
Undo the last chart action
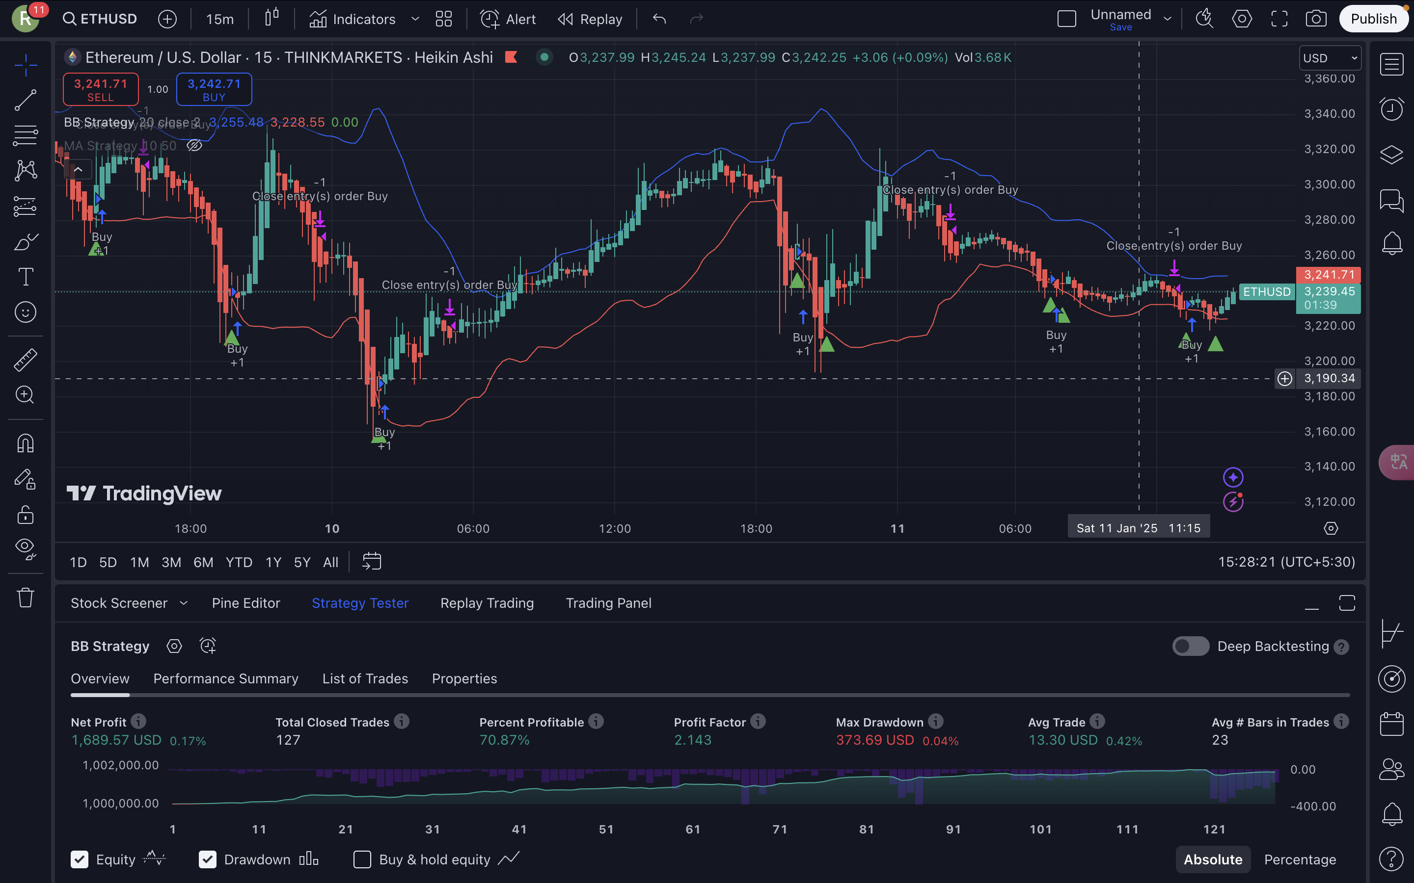[x=659, y=19]
